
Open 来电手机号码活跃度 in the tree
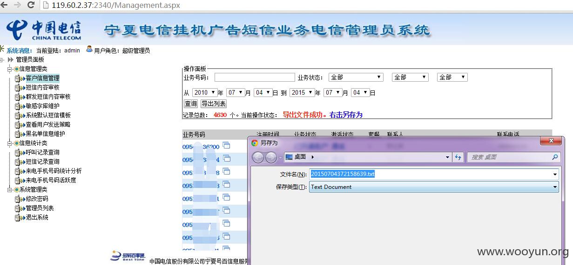coord(51,180)
